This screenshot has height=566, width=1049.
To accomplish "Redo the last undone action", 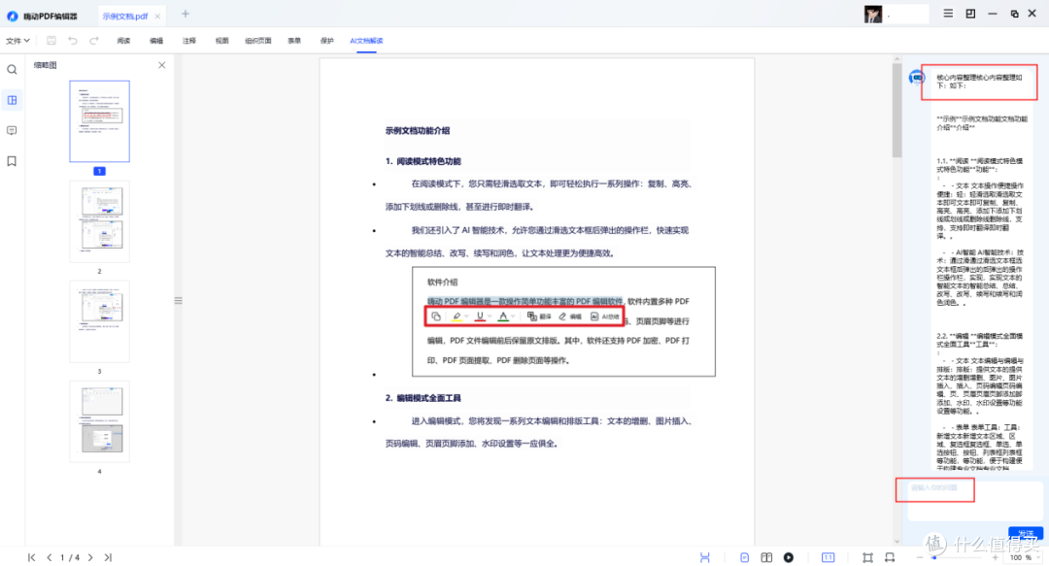I will [x=94, y=41].
